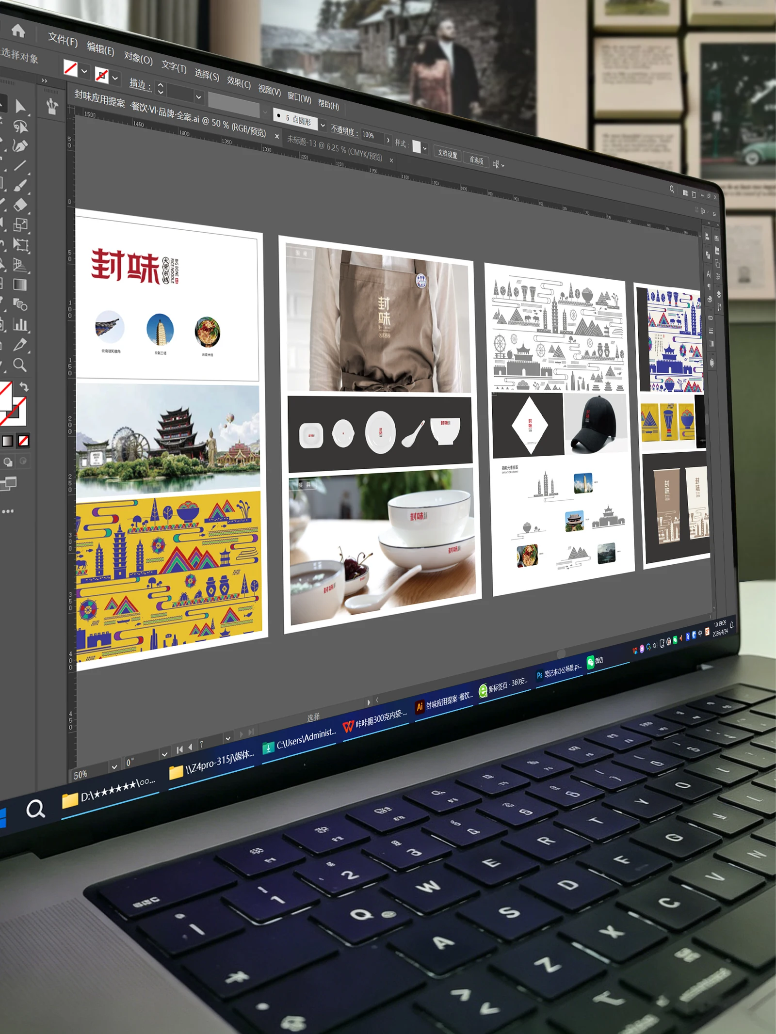Swap fill and stroke colors

pyautogui.click(x=24, y=386)
